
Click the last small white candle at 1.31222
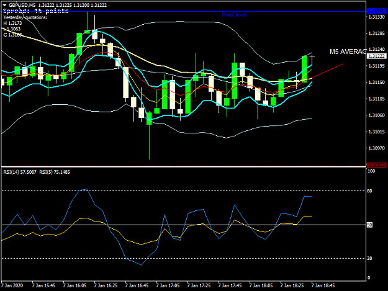(x=312, y=59)
